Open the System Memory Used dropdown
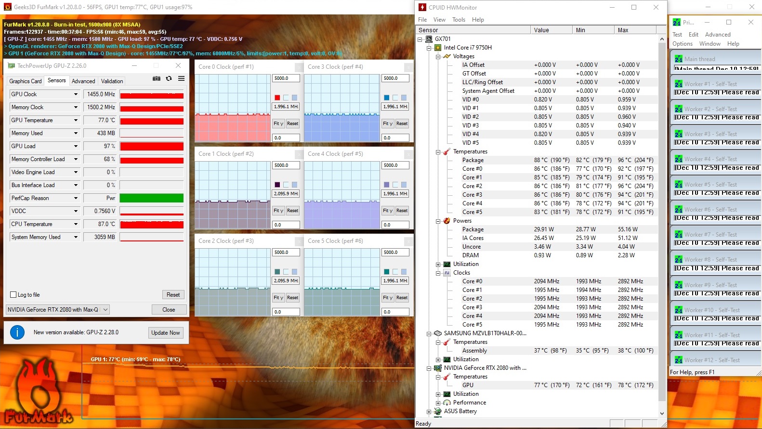Image resolution: width=762 pixels, height=429 pixels. click(76, 237)
